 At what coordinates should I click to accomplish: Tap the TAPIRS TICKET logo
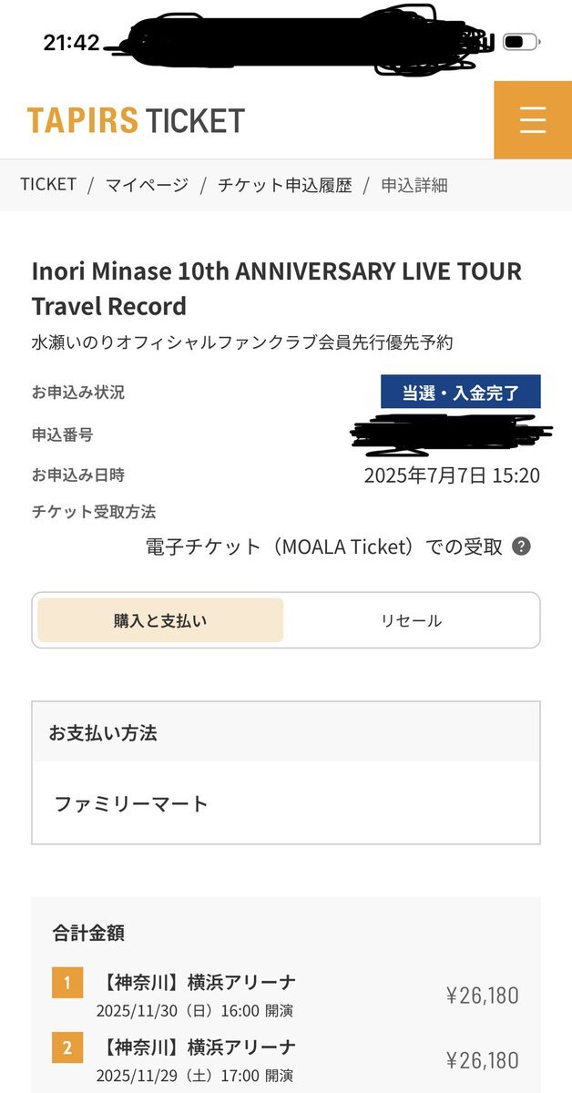click(136, 120)
